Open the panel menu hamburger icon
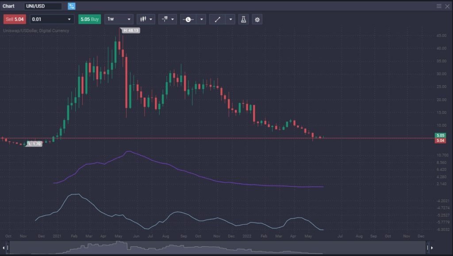This screenshot has height=256, width=453. click(439, 6)
